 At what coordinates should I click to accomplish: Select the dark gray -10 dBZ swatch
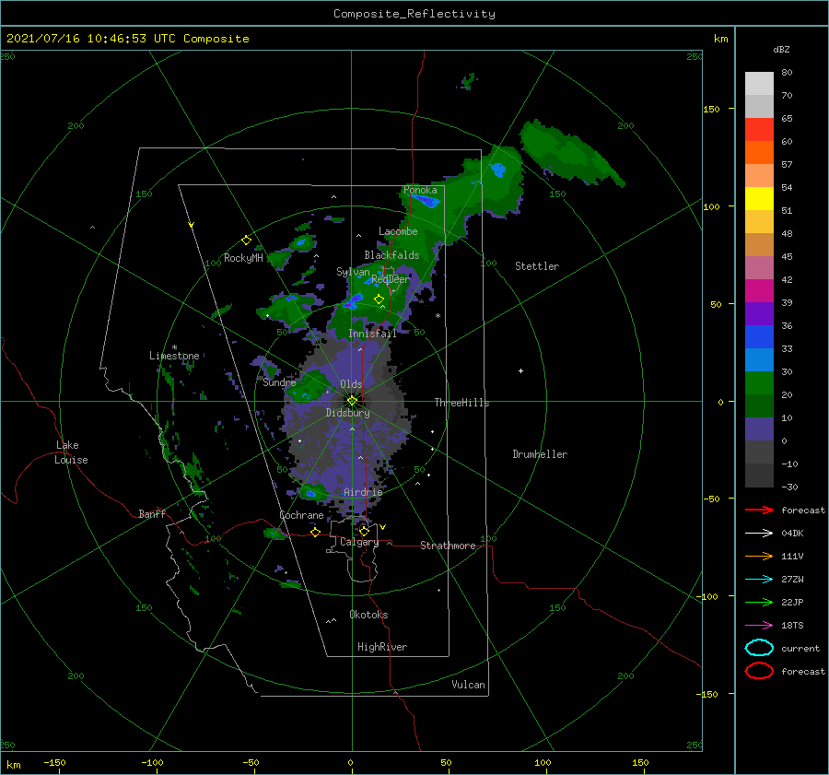(759, 475)
